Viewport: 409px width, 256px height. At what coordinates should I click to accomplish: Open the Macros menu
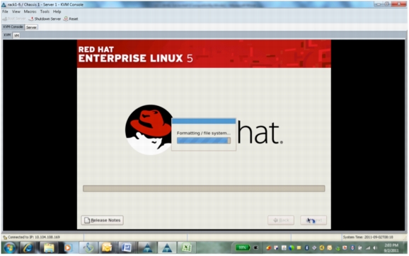click(30, 11)
